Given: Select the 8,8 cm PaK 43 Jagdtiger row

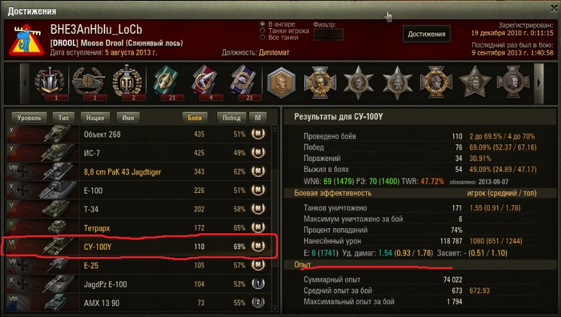Looking at the screenshot, I should coord(139,171).
